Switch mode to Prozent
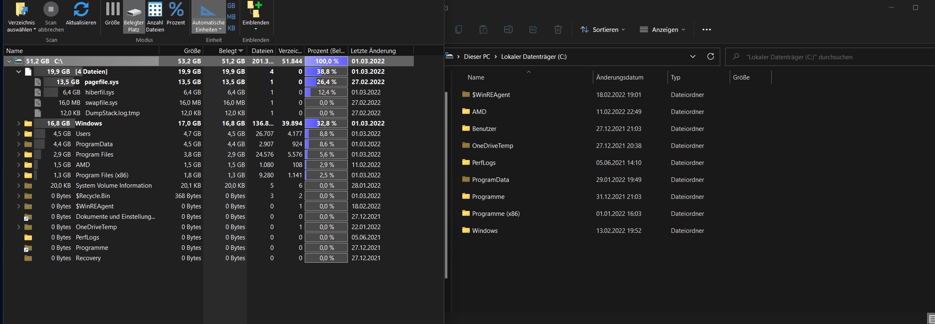The width and height of the screenshot is (935, 324). [176, 14]
